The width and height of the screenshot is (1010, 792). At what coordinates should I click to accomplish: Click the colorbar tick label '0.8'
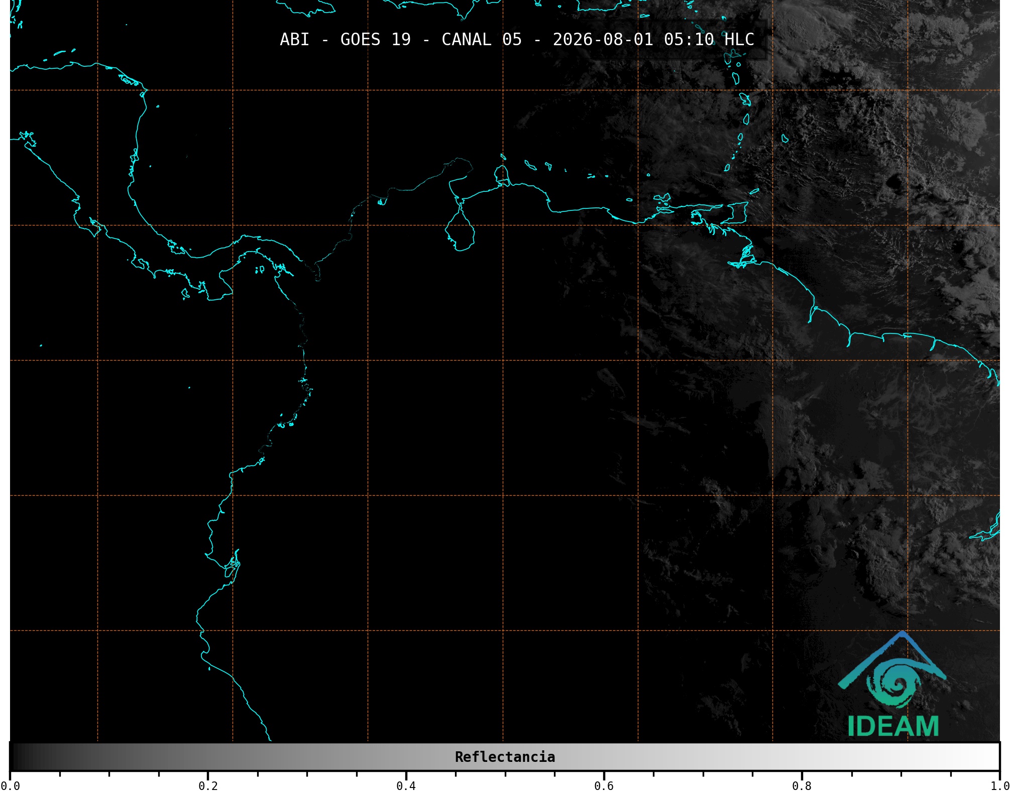[802, 786]
